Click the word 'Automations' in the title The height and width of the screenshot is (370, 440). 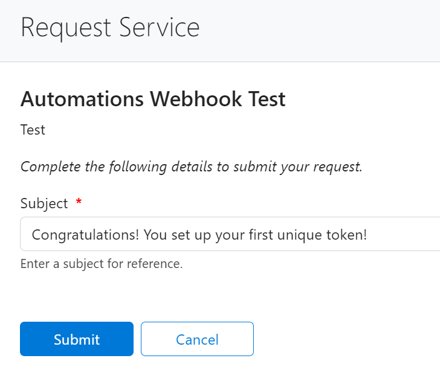click(x=82, y=99)
